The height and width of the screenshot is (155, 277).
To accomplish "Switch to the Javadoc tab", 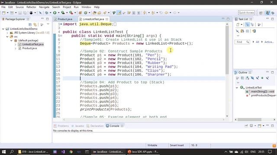I will (x=78, y=126).
